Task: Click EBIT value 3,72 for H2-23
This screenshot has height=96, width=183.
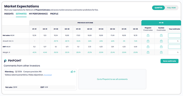Action: point(90,47)
